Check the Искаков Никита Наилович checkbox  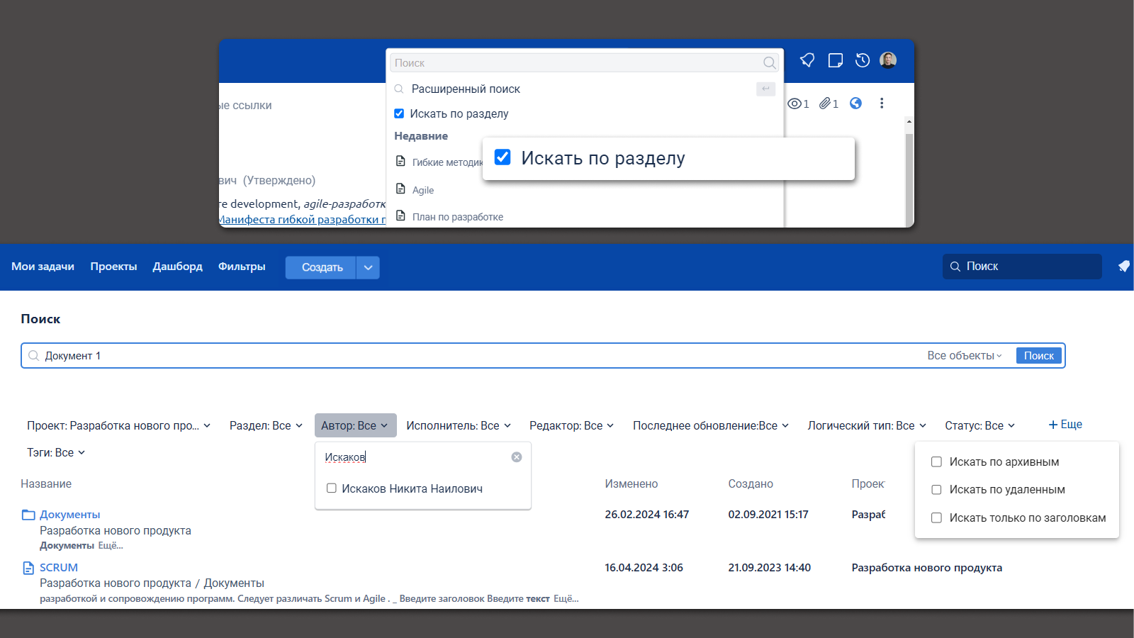tap(331, 488)
